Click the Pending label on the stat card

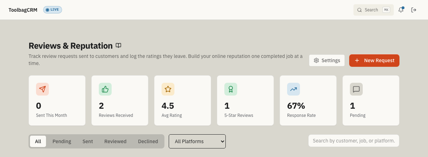click(358, 115)
